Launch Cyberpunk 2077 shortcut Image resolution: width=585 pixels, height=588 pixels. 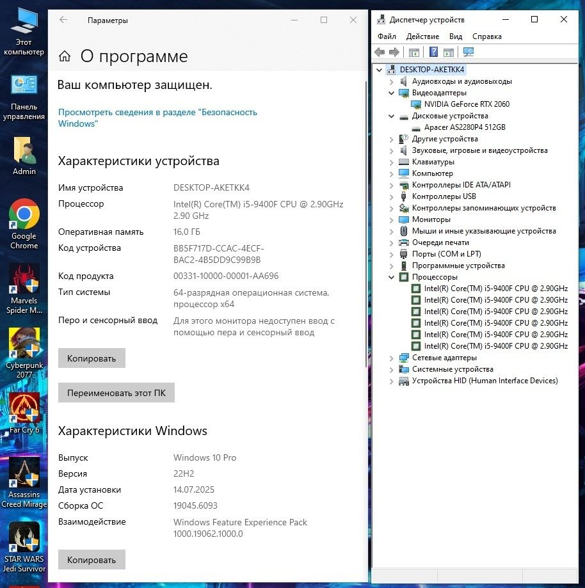point(24,353)
